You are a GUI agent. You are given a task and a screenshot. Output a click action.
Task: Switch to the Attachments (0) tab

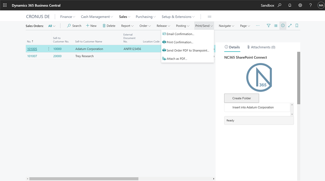pyautogui.click(x=261, y=47)
